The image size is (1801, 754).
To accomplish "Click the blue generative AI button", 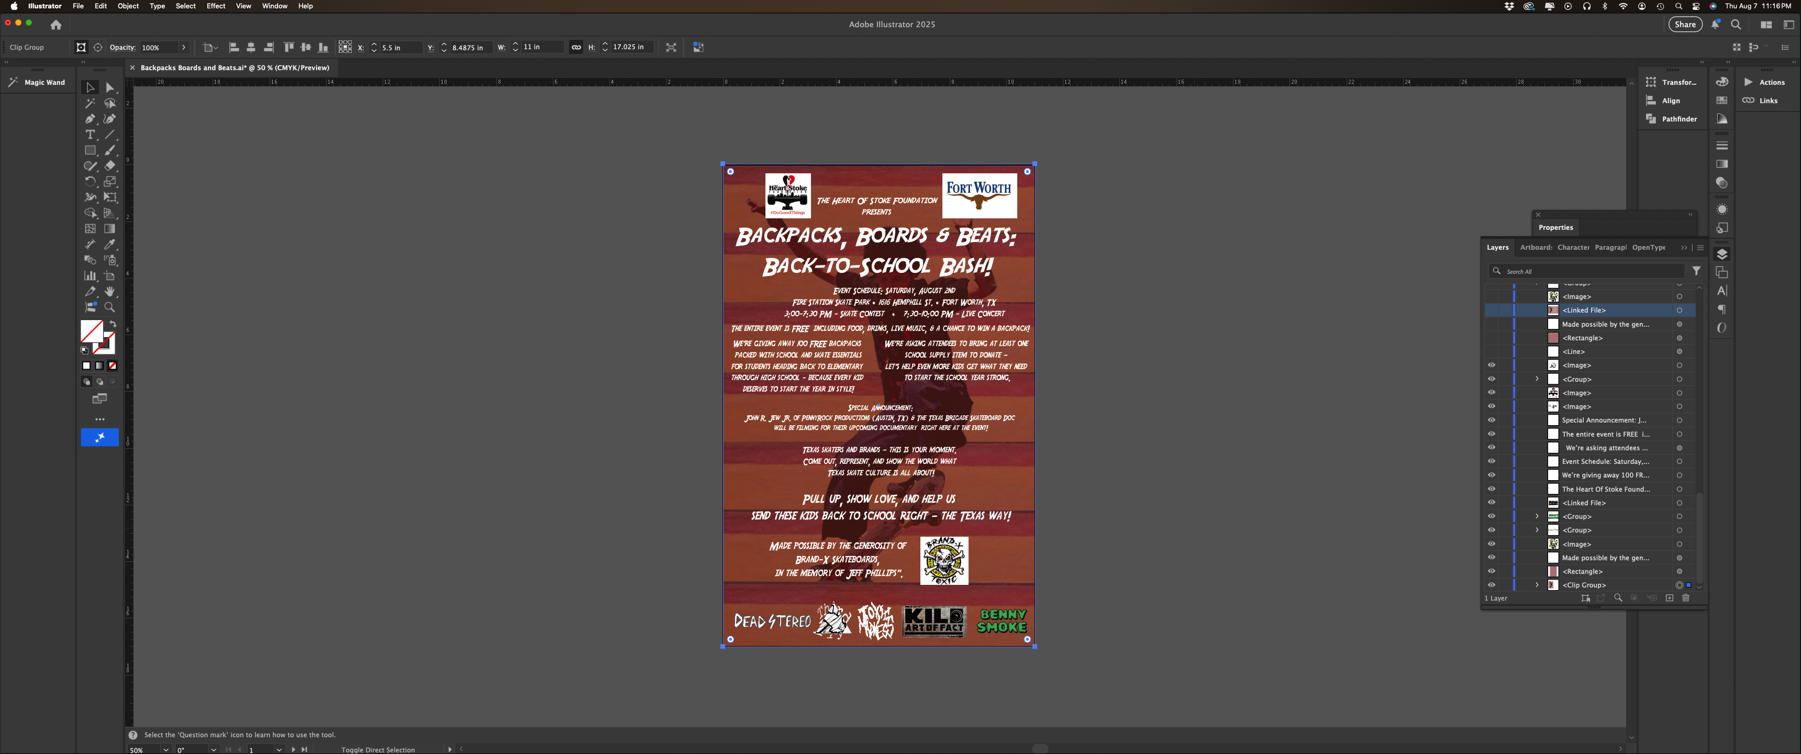I will pyautogui.click(x=100, y=437).
